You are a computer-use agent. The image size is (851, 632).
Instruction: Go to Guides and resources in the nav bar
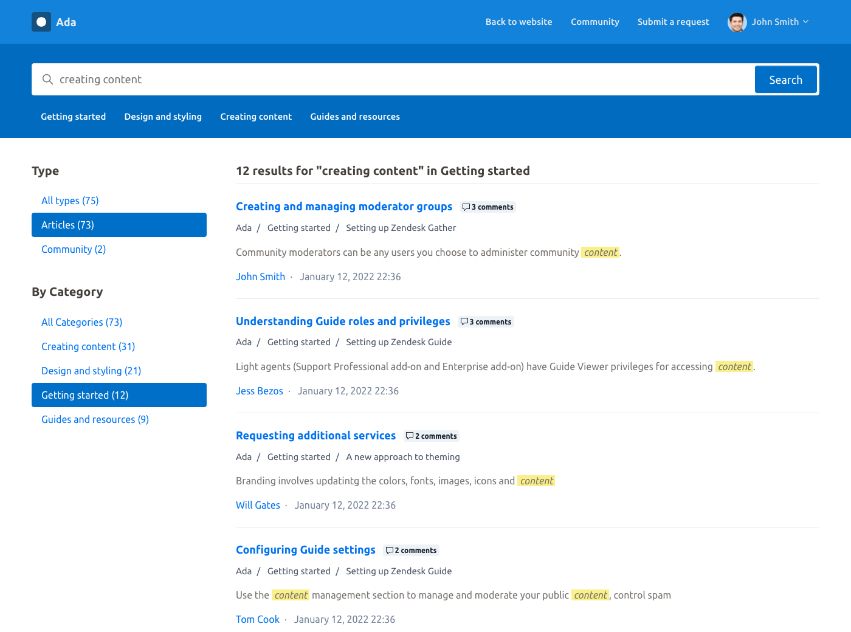(x=355, y=117)
